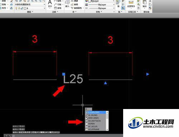Click the 定距等分 measure tool
179x137 pixels.
[x=131, y=4]
